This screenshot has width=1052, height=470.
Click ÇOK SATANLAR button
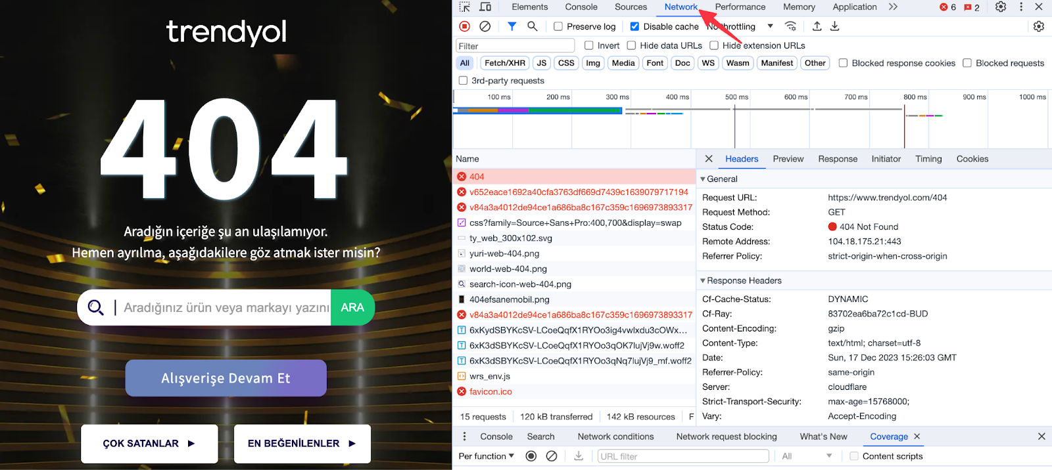pos(149,444)
